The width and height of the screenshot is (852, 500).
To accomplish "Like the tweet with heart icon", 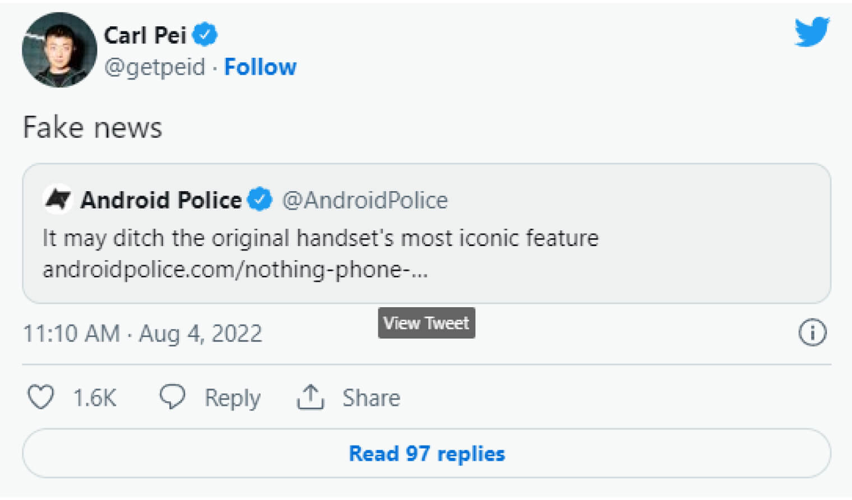I will pyautogui.click(x=41, y=397).
